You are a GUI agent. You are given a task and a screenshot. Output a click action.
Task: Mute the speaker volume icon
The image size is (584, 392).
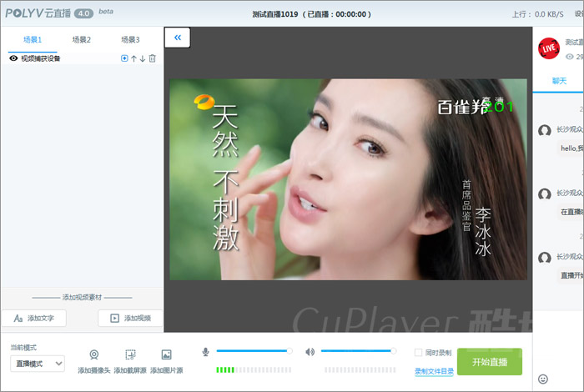coord(310,351)
